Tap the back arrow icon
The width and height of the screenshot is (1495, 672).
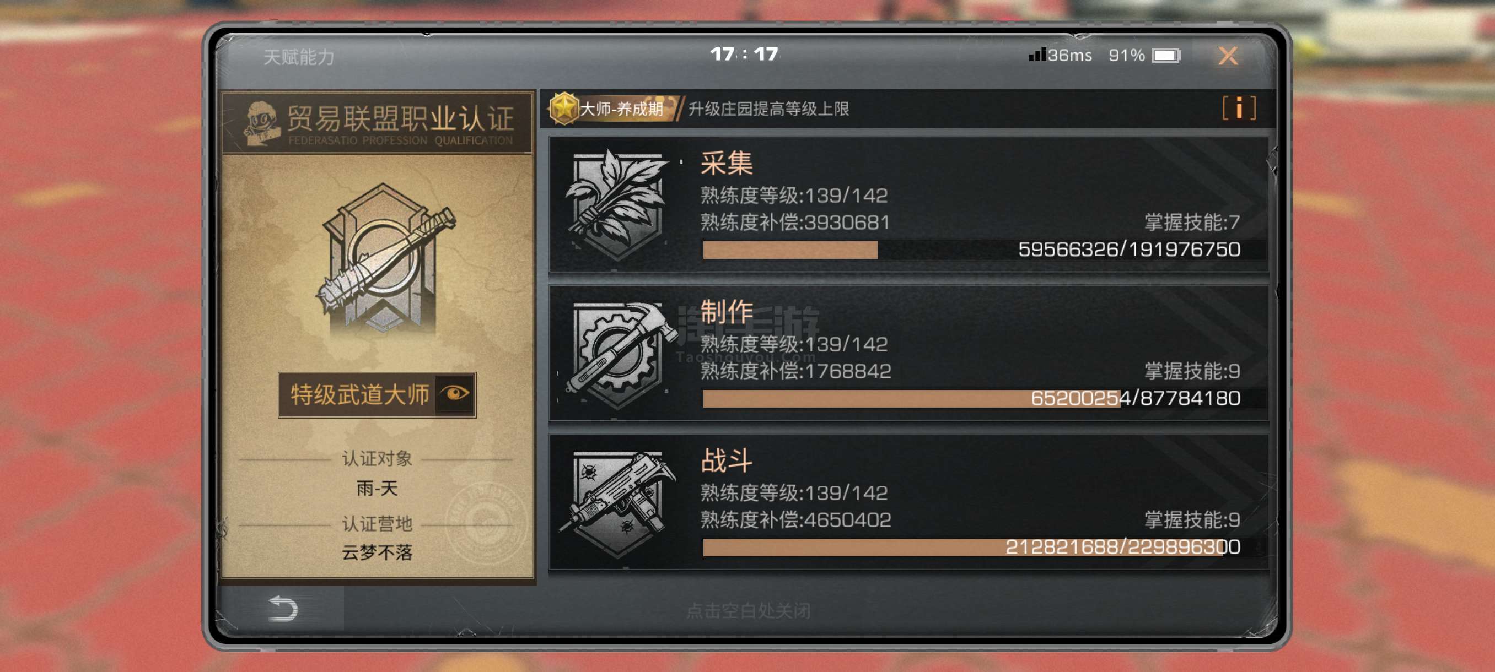tap(283, 608)
